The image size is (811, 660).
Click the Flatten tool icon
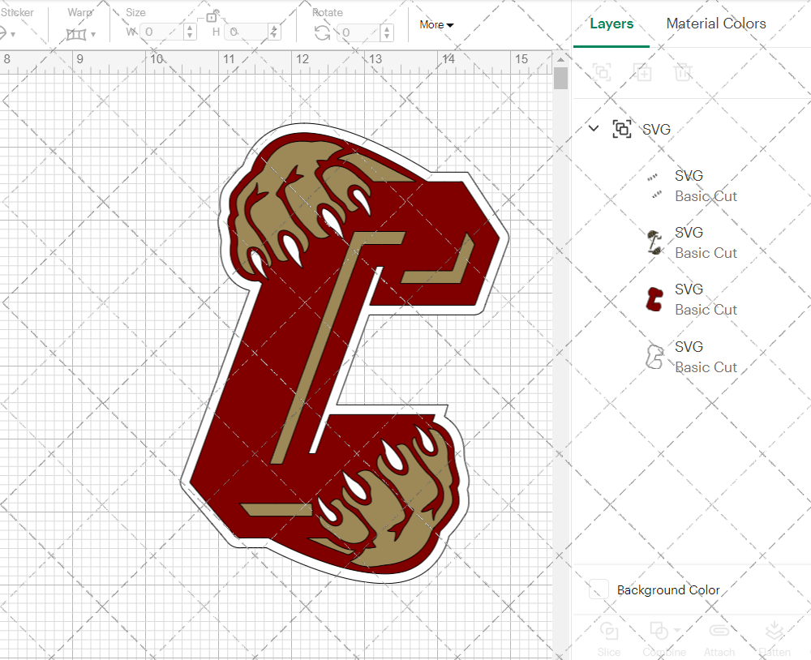click(775, 631)
